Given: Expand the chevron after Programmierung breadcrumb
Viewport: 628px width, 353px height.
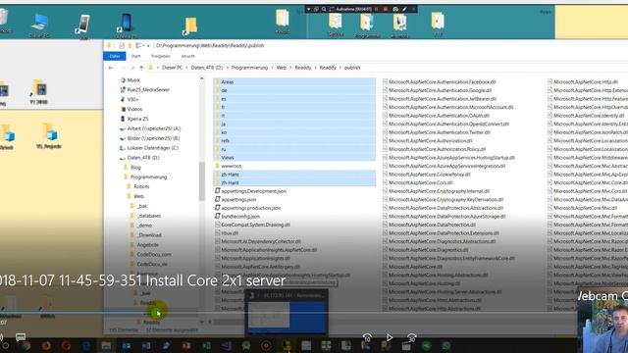Looking at the screenshot, I should pos(273,68).
